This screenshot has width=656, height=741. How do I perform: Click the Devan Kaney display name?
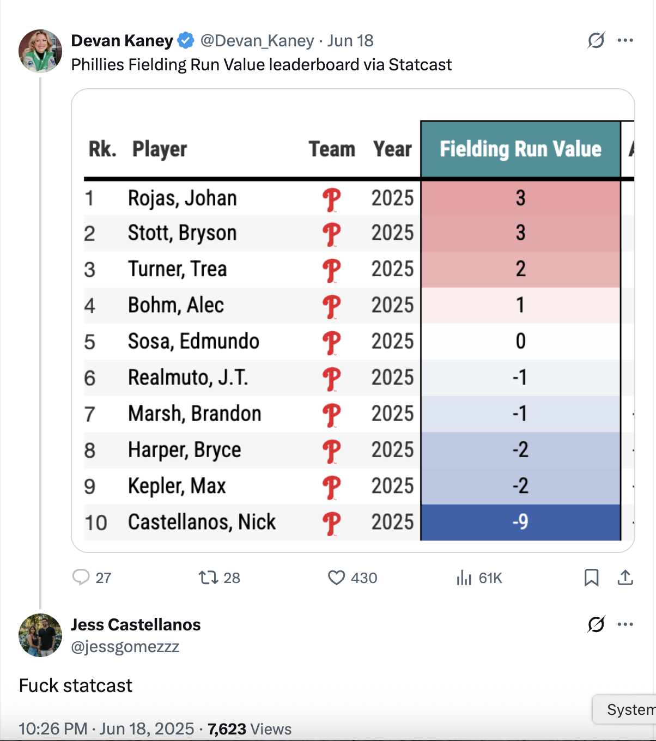click(122, 41)
